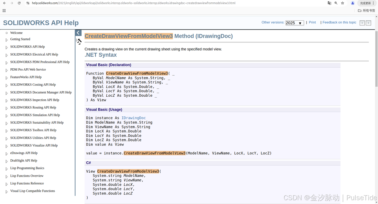Click the .NET Syntax heading
Viewport: 378px width, 204px height.
[101, 55]
